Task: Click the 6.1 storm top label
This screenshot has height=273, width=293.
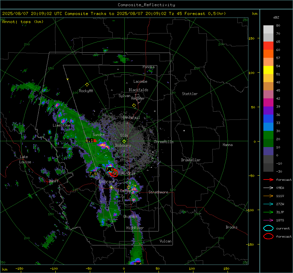Action: pyautogui.click(x=89, y=141)
